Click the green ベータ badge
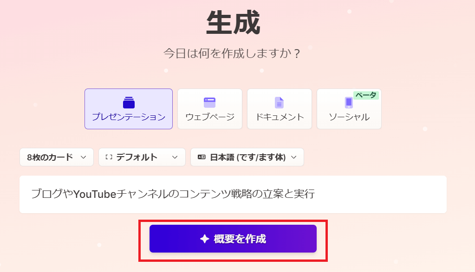 366,95
